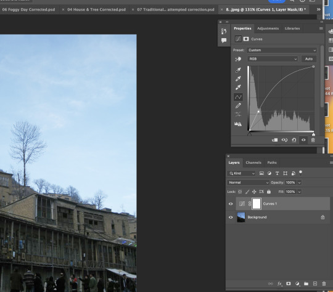
Task: Open 07 Traditional attempted correction.psd tab
Action: 176,10
